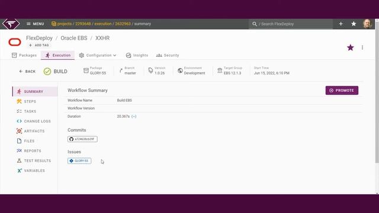This screenshot has height=213, width=379.
Task: Click the Package box icon
Action: [86, 70]
